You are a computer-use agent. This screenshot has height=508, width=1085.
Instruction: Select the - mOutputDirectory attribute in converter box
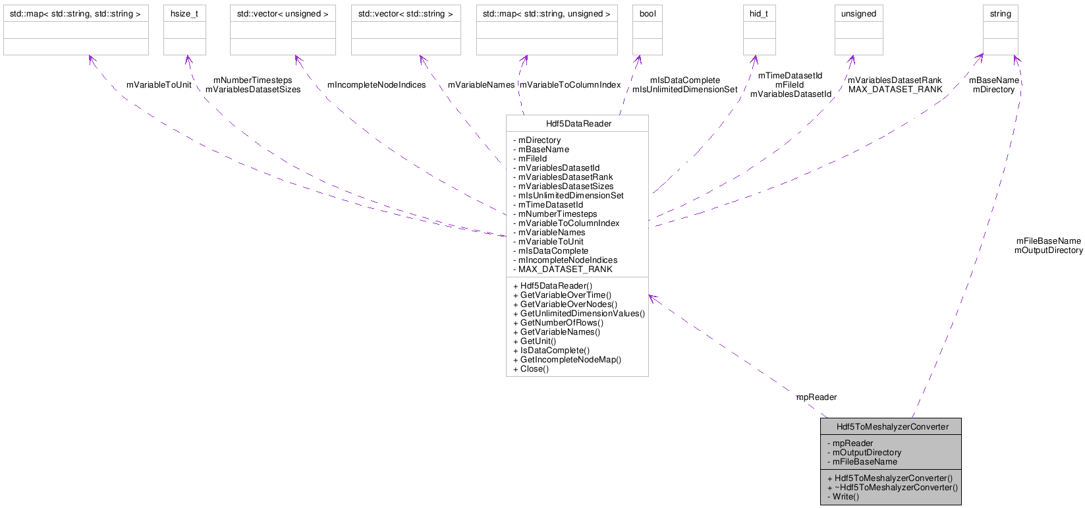[x=864, y=453]
